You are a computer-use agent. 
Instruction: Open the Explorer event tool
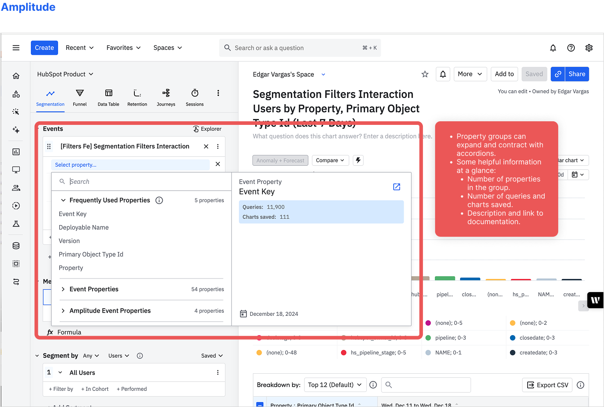[x=207, y=129]
